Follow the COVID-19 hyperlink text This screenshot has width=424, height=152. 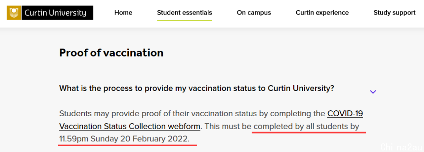(345, 114)
